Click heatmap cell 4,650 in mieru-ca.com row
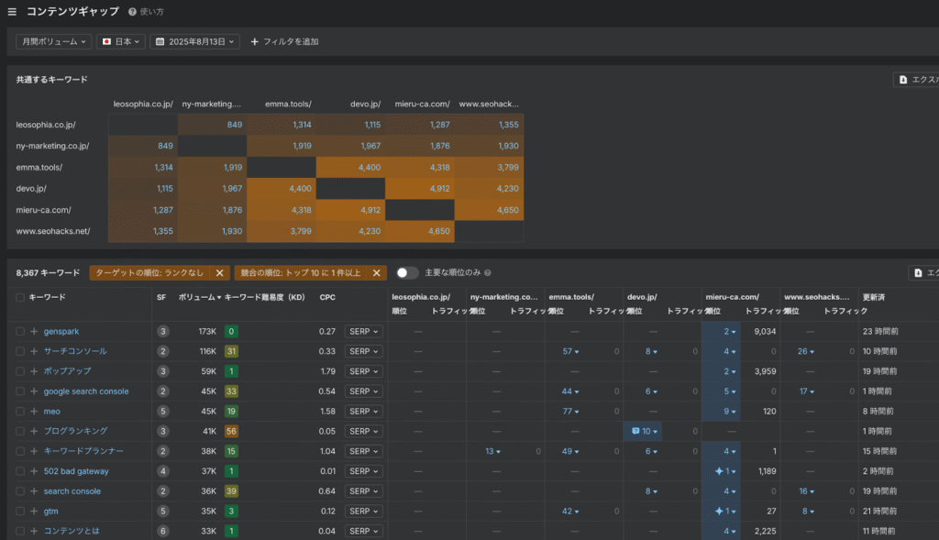939x540 pixels. click(x=489, y=210)
